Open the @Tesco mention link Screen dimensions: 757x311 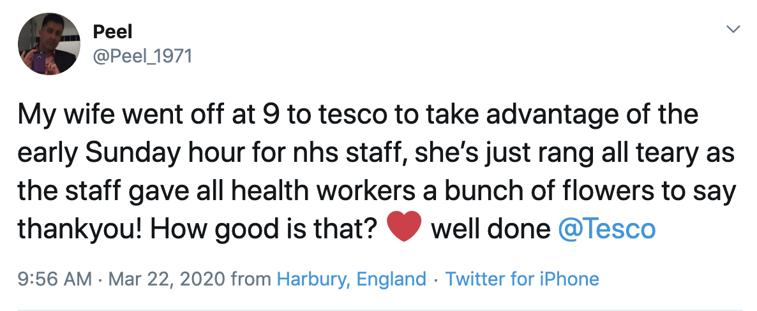click(606, 229)
